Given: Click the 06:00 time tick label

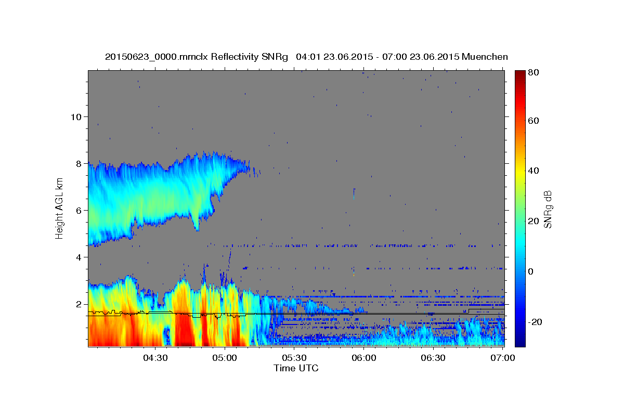Looking at the screenshot, I should [x=364, y=358].
